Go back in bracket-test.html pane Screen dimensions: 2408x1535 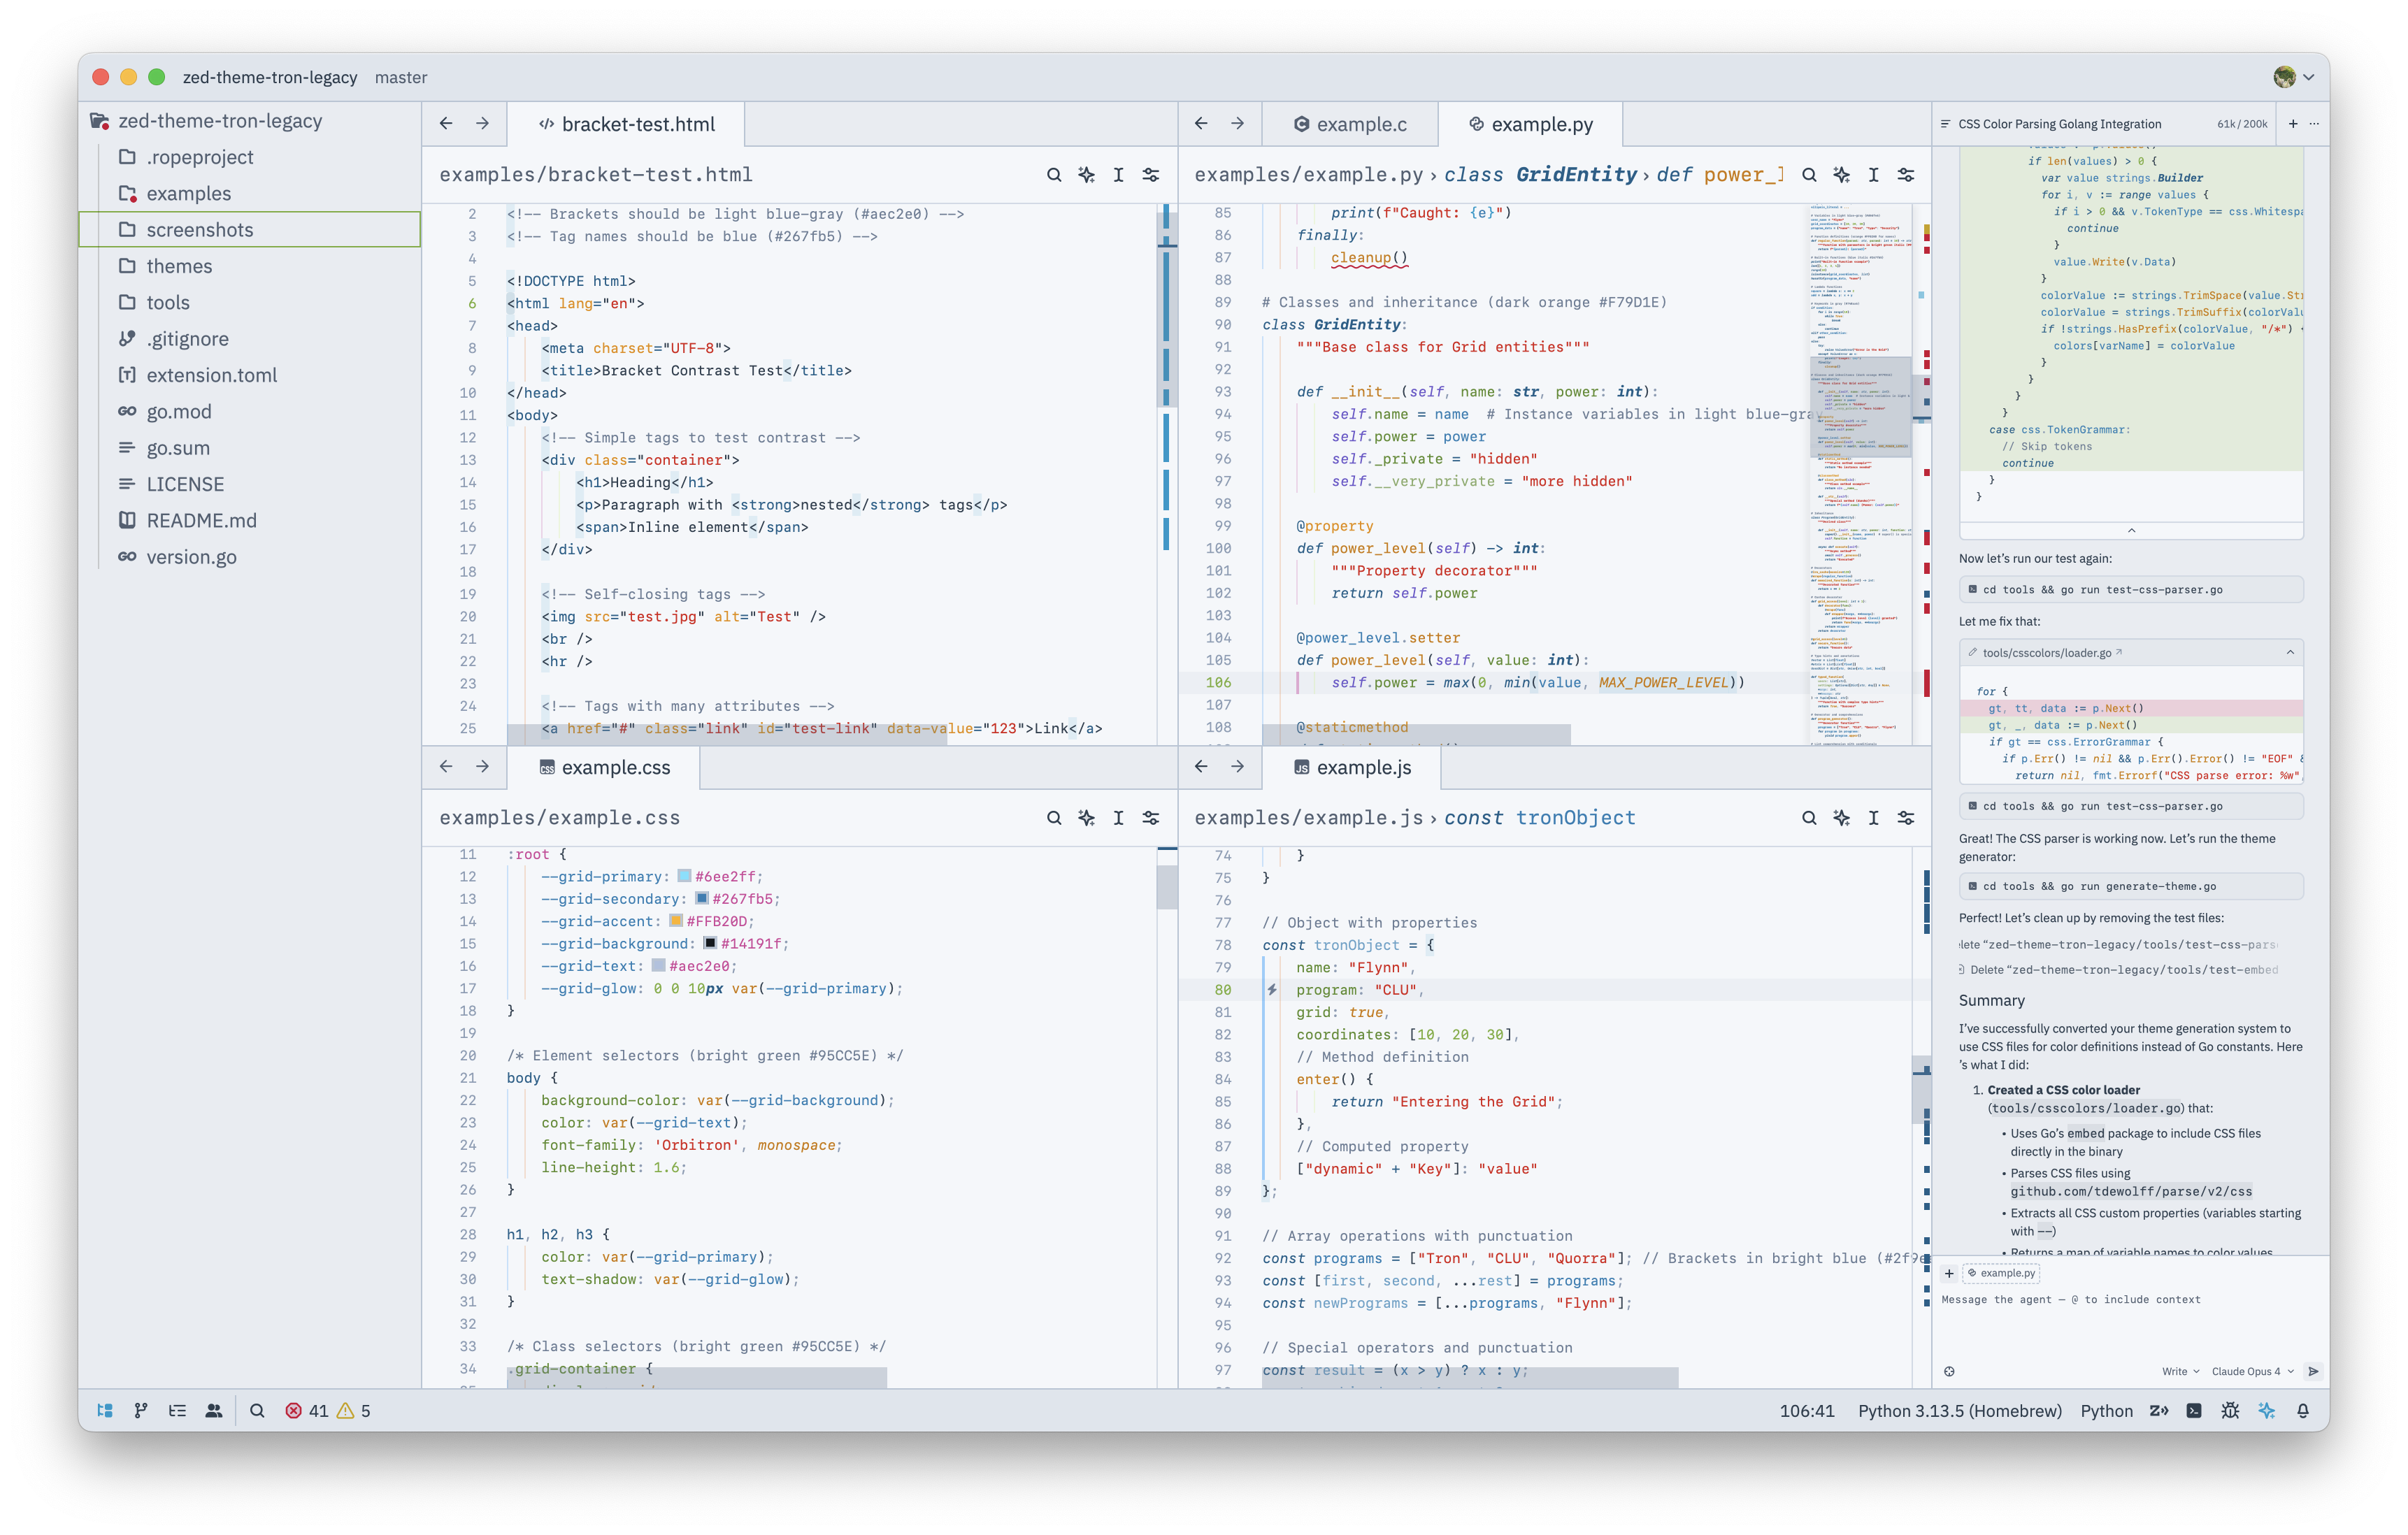click(x=446, y=123)
